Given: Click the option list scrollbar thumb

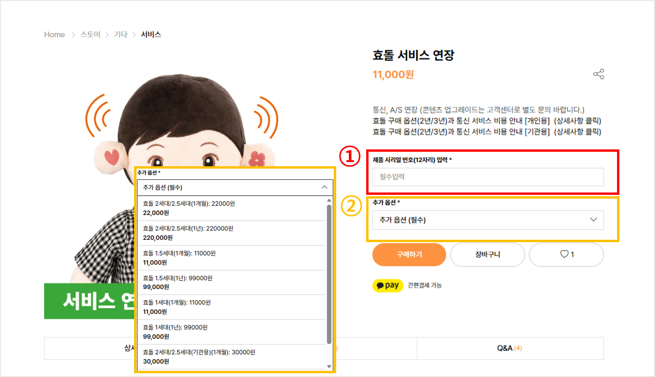Looking at the screenshot, I should coord(329,274).
